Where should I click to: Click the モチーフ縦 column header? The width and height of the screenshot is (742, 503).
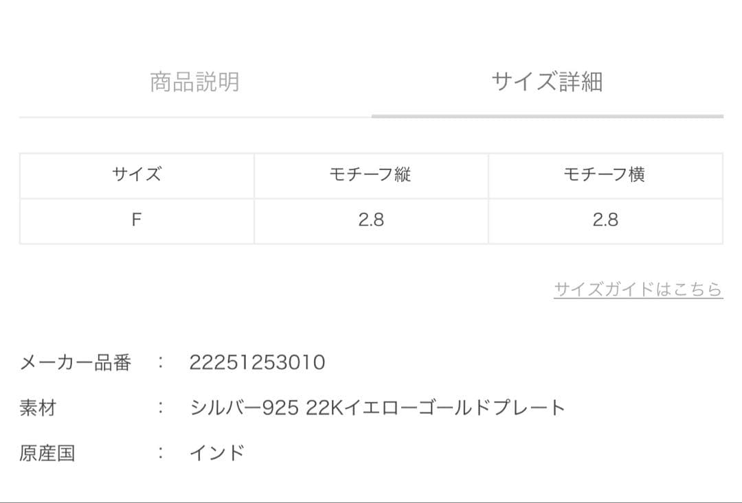(x=371, y=175)
